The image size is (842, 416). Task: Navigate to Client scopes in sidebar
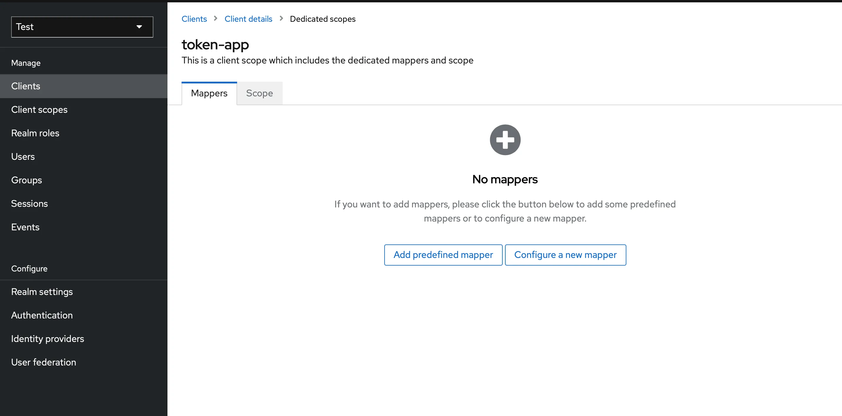[x=39, y=110]
